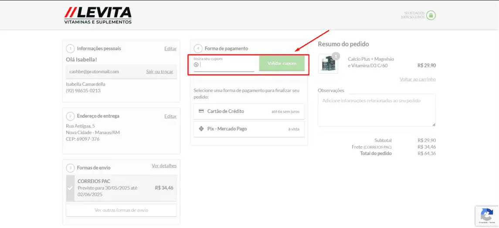
Task: Click the Voltar ao carrinho link
Action: 418,79
